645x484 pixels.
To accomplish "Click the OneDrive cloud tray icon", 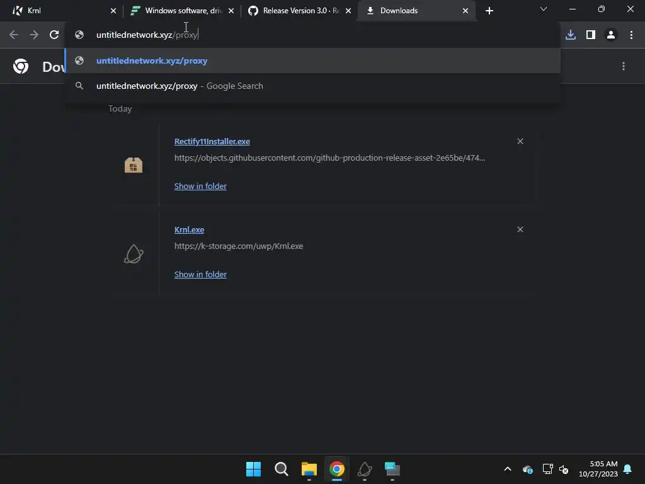I will pos(528,469).
